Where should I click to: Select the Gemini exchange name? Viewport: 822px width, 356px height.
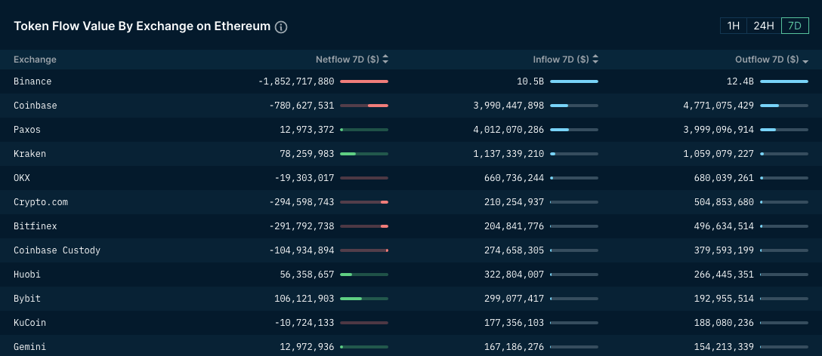click(x=29, y=347)
